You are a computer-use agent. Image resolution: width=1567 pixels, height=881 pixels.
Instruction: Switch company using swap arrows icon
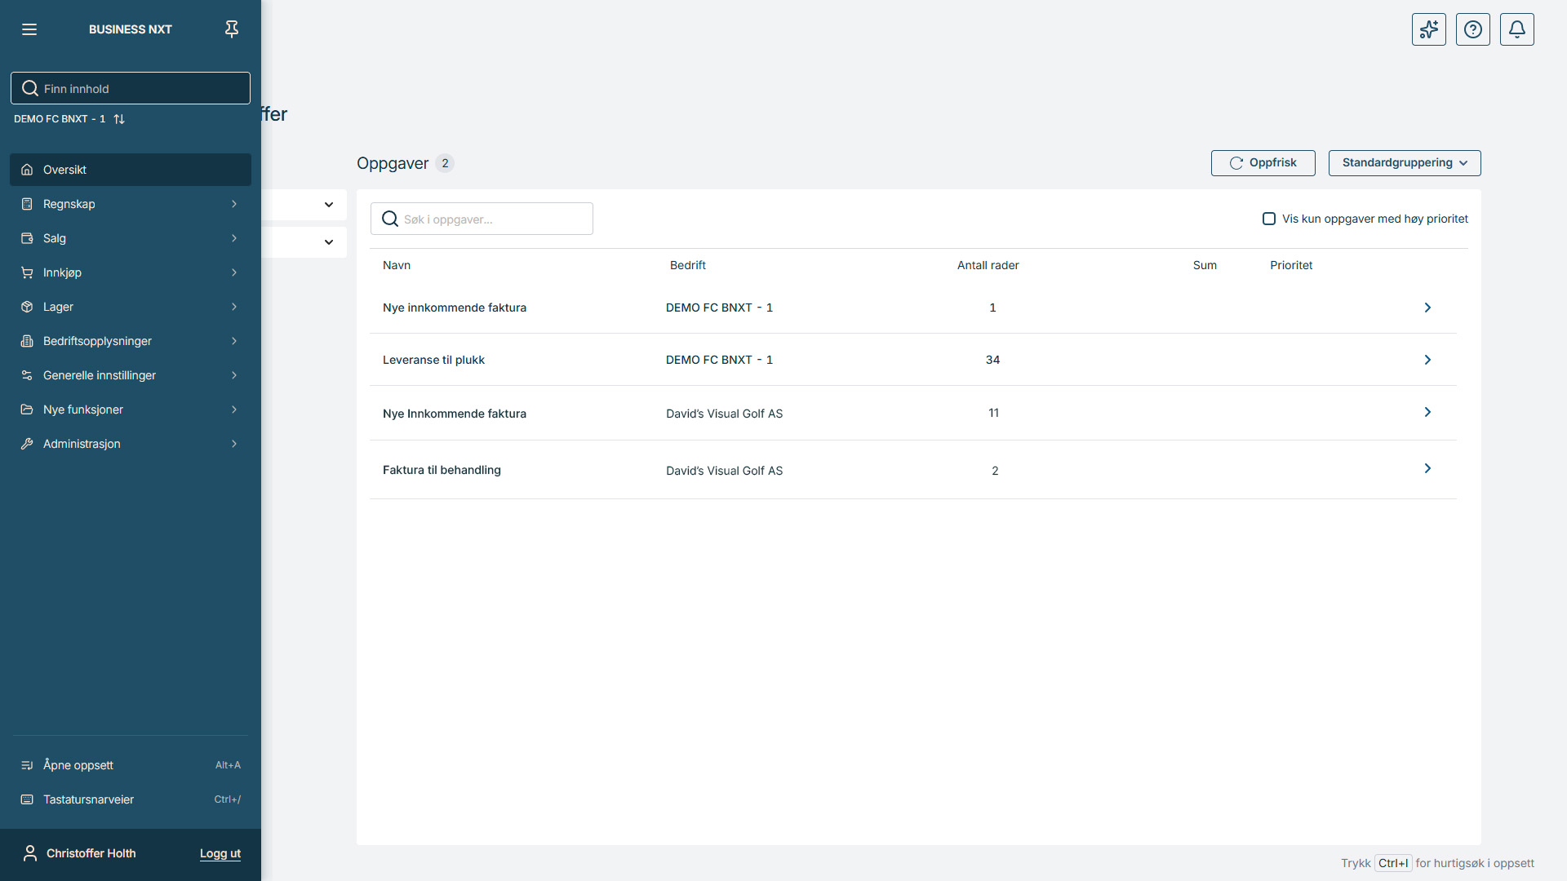(x=119, y=119)
